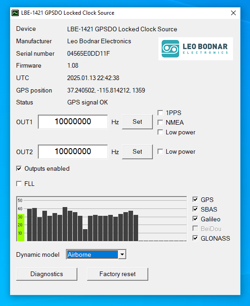
Task: Enable the 1PPS checkbox
Action: coord(160,113)
